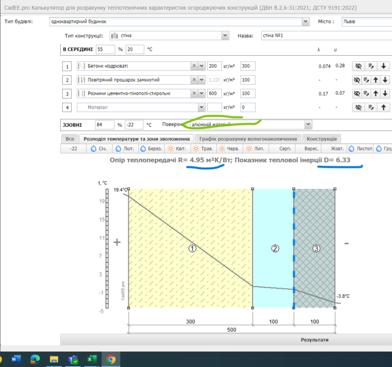Viewport: 392px width, 367px height.
Task: Open the 'Конструкція' tab
Action: coord(321,139)
